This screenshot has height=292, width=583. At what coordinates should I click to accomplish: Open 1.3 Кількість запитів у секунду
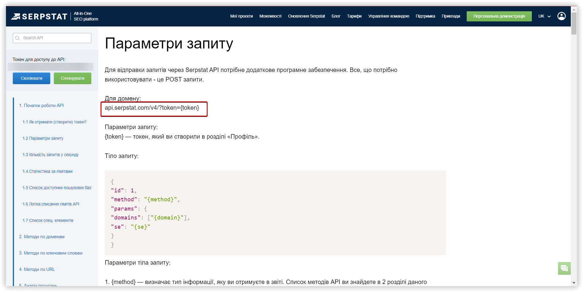tap(51, 155)
